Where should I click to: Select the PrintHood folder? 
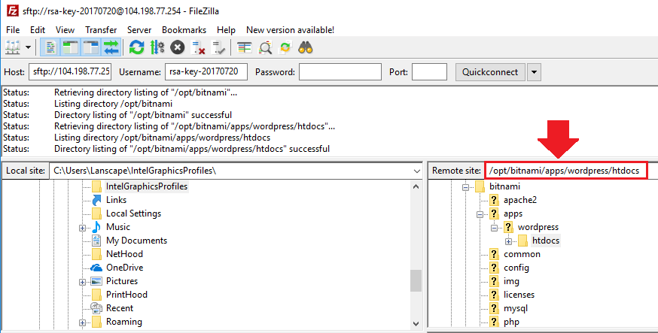[126, 295]
